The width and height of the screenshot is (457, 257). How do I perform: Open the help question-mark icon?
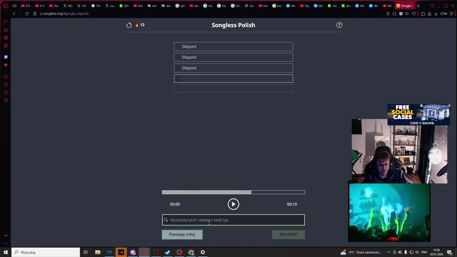pos(339,25)
